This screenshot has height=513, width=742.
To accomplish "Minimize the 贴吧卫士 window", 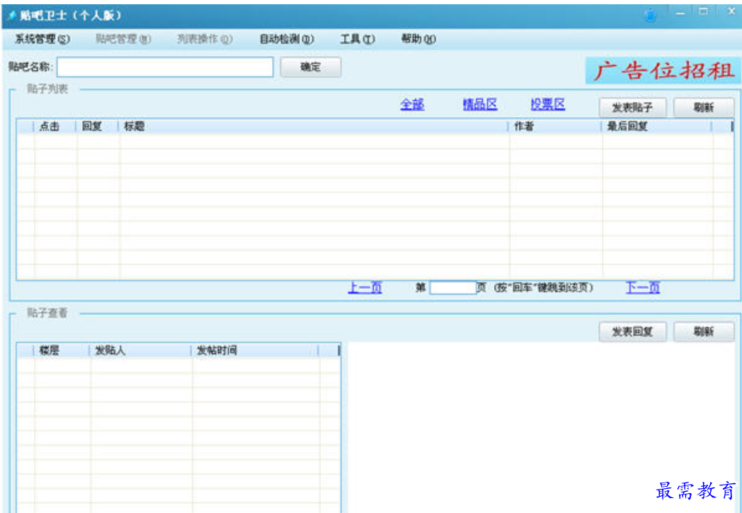I will pyautogui.click(x=680, y=13).
